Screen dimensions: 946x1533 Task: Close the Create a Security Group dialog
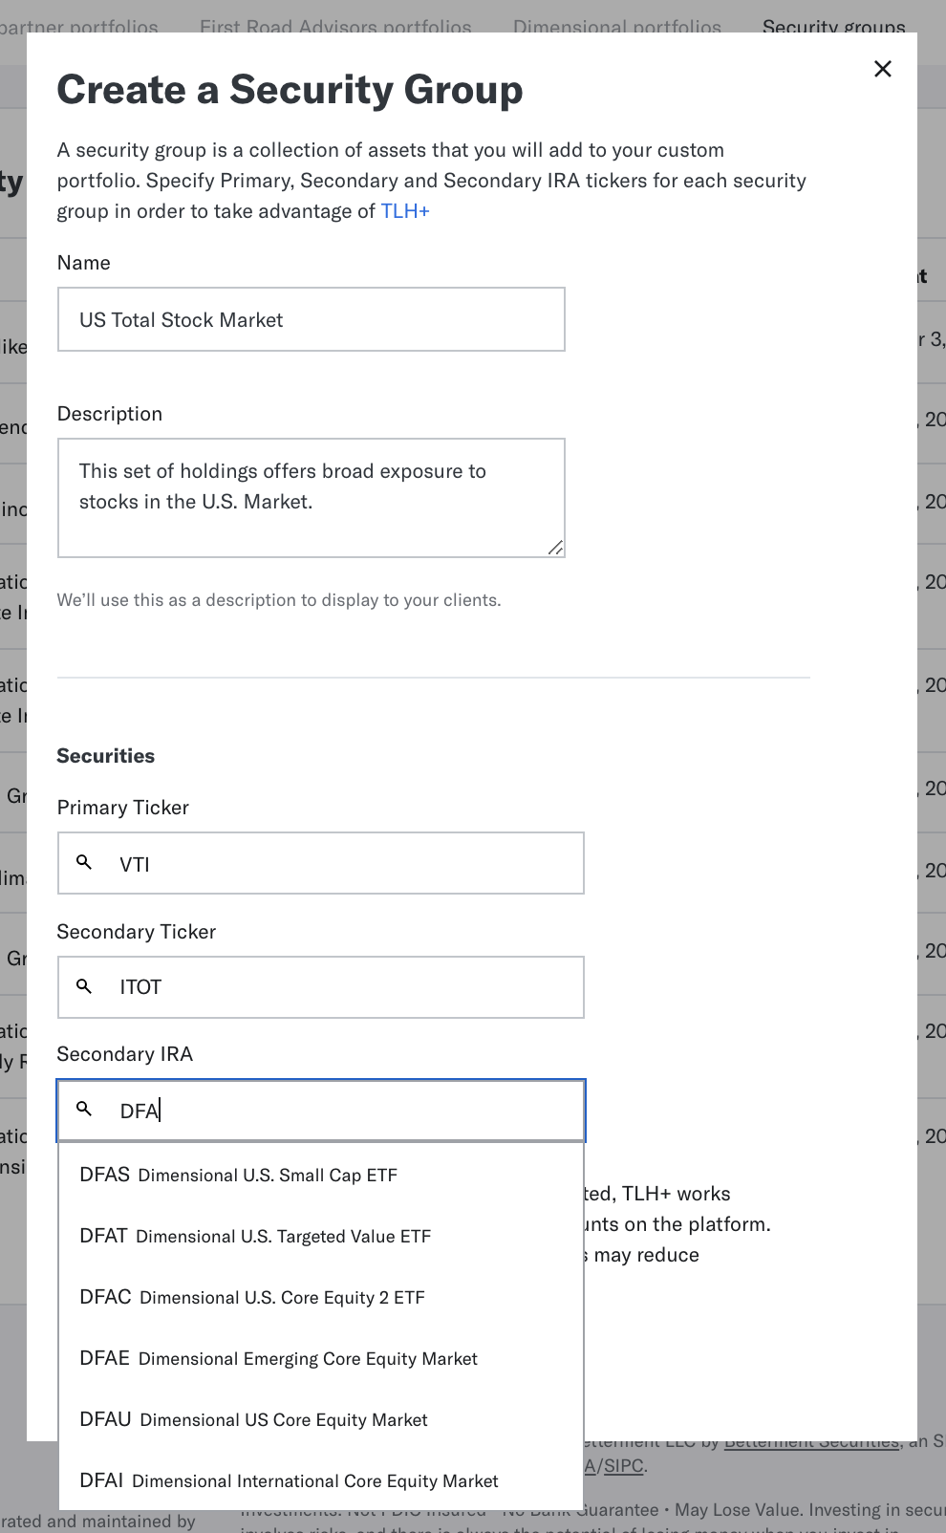tap(882, 69)
